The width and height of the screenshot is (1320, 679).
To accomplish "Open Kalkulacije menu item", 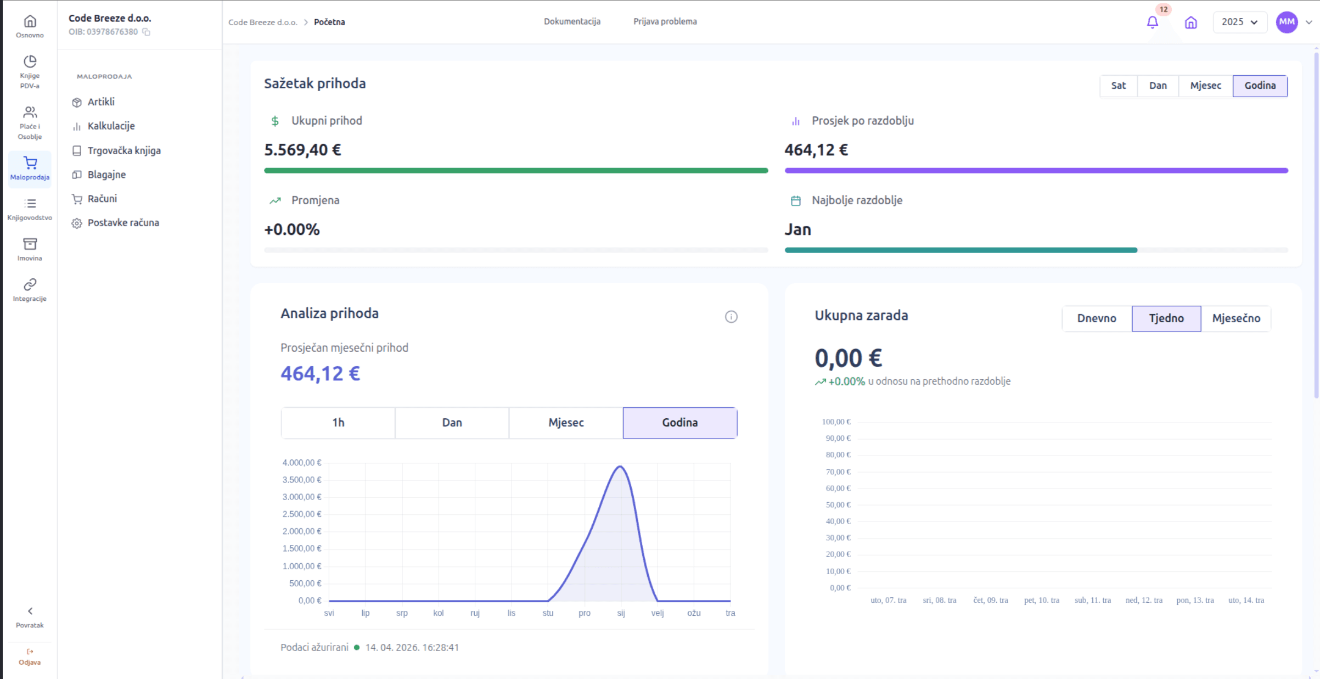I will pos(111,126).
